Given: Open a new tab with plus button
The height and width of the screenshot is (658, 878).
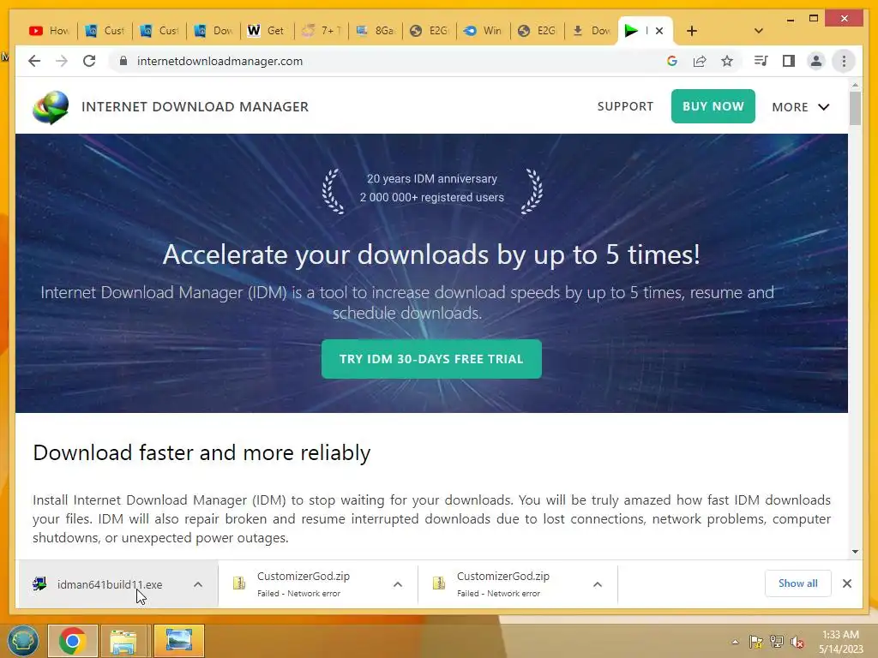Looking at the screenshot, I should click(x=692, y=31).
